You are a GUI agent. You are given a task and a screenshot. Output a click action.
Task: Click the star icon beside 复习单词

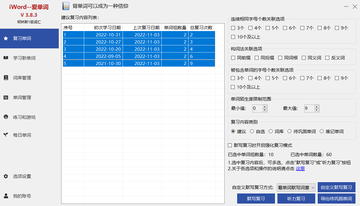[x=6, y=39]
